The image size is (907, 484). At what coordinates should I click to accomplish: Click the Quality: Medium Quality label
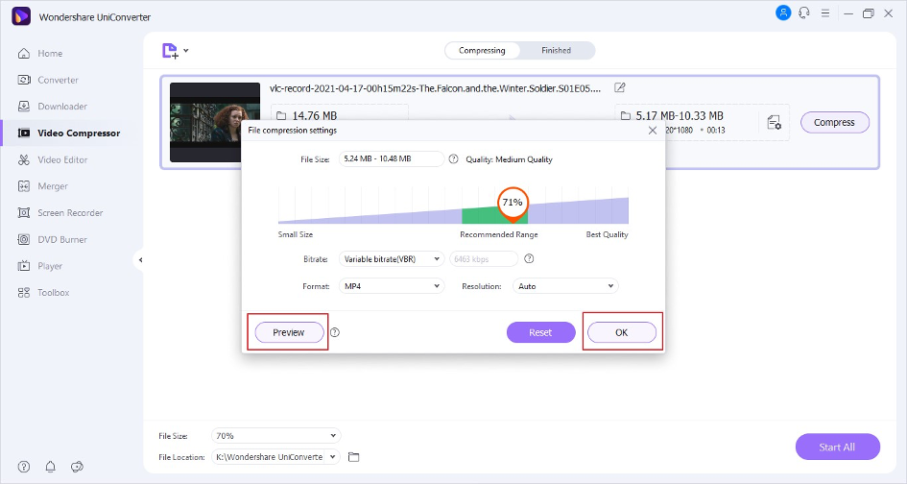(509, 159)
